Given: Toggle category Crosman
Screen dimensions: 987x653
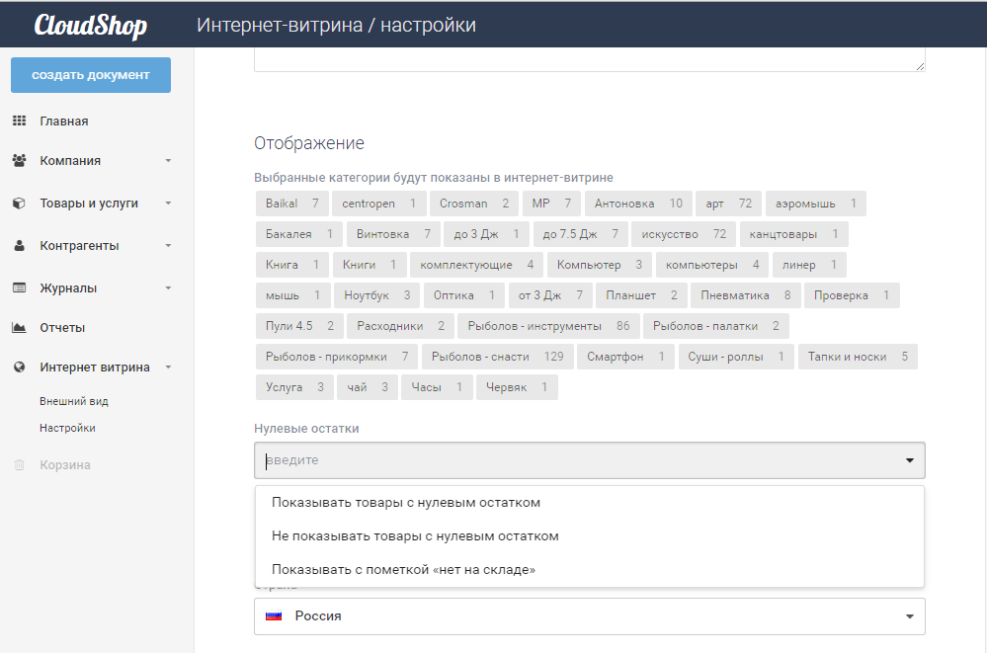Looking at the screenshot, I should (x=474, y=204).
